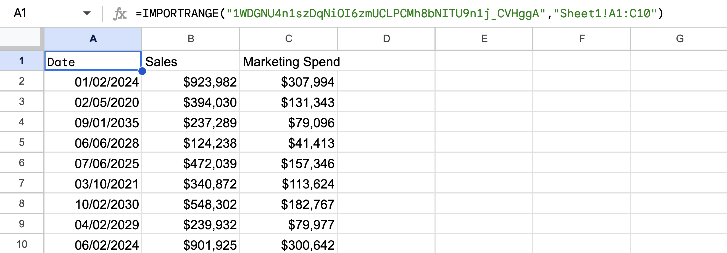Click the Marketing Spend header cell
Image resolution: width=727 pixels, height=253 pixels.
pos(288,61)
